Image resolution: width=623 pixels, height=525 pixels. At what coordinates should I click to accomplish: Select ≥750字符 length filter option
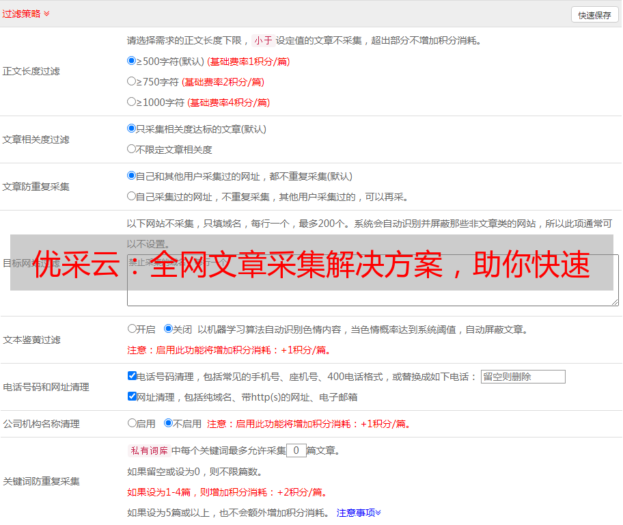(132, 81)
